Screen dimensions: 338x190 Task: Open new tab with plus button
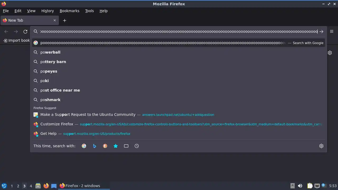click(x=64, y=20)
